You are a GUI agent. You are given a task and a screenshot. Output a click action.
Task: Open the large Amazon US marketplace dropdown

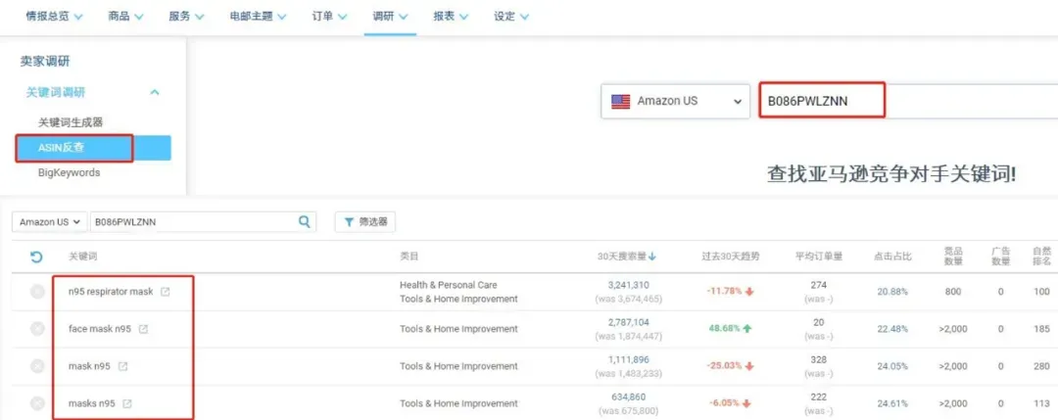[675, 101]
